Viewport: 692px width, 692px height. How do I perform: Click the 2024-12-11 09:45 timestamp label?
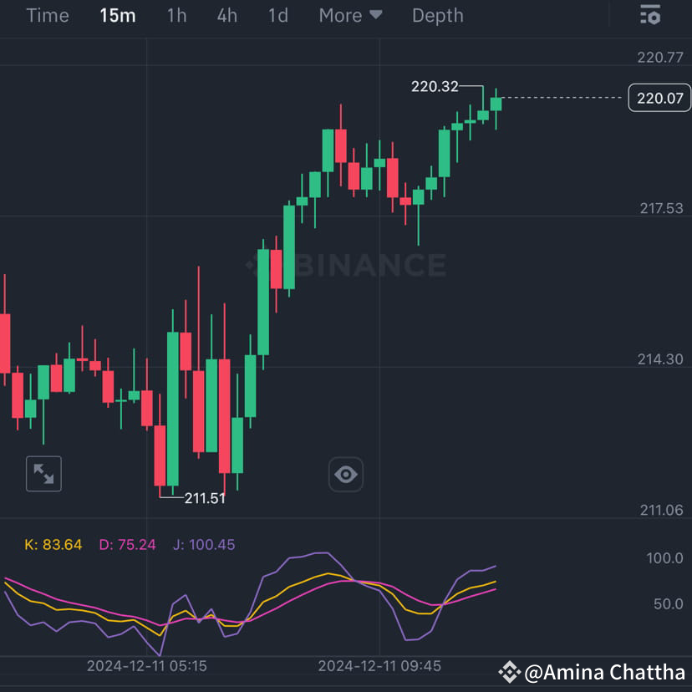click(380, 665)
